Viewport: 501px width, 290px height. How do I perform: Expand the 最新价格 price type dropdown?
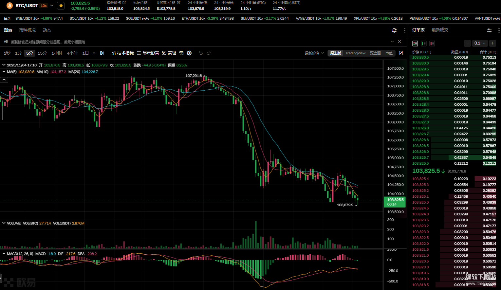pos(314,53)
